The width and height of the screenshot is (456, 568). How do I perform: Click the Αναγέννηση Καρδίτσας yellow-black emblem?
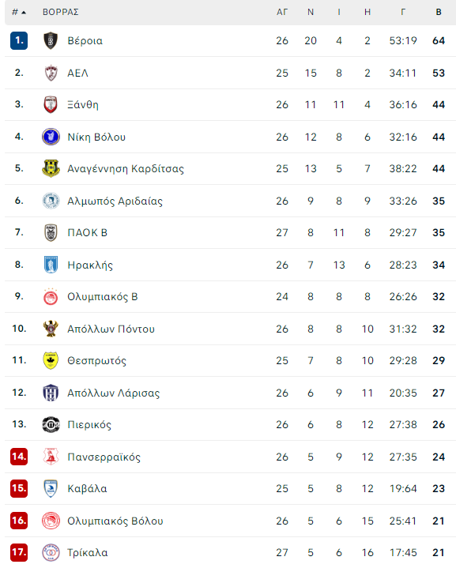[51, 168]
